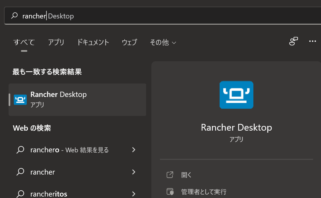Click the 最も一致する検索結果 heading
This screenshot has width=321, height=198.
click(x=47, y=72)
